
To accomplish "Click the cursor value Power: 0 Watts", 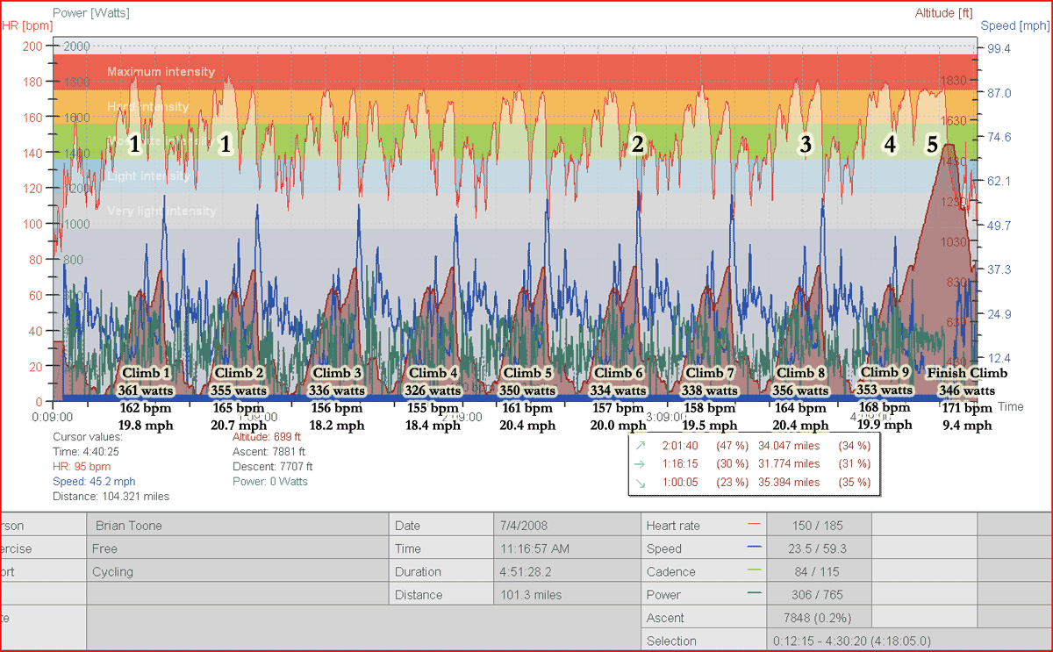I will [x=270, y=481].
